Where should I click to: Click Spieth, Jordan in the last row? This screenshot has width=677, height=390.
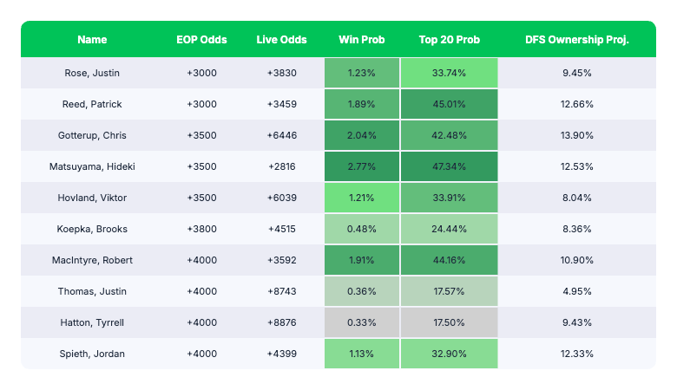point(91,354)
